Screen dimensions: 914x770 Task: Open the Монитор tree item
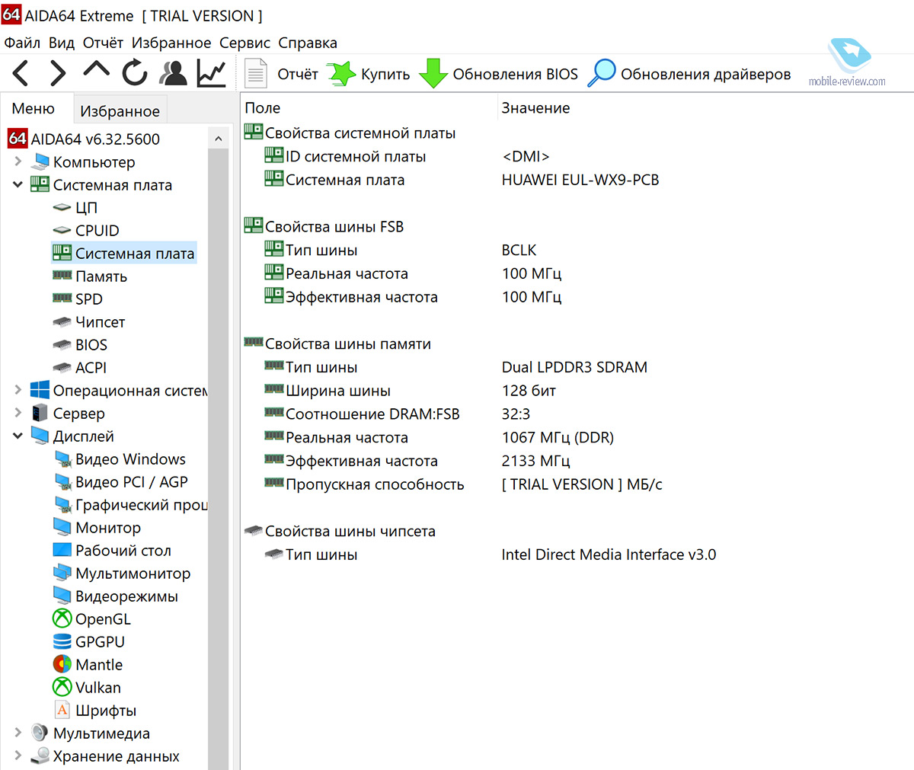pos(97,527)
